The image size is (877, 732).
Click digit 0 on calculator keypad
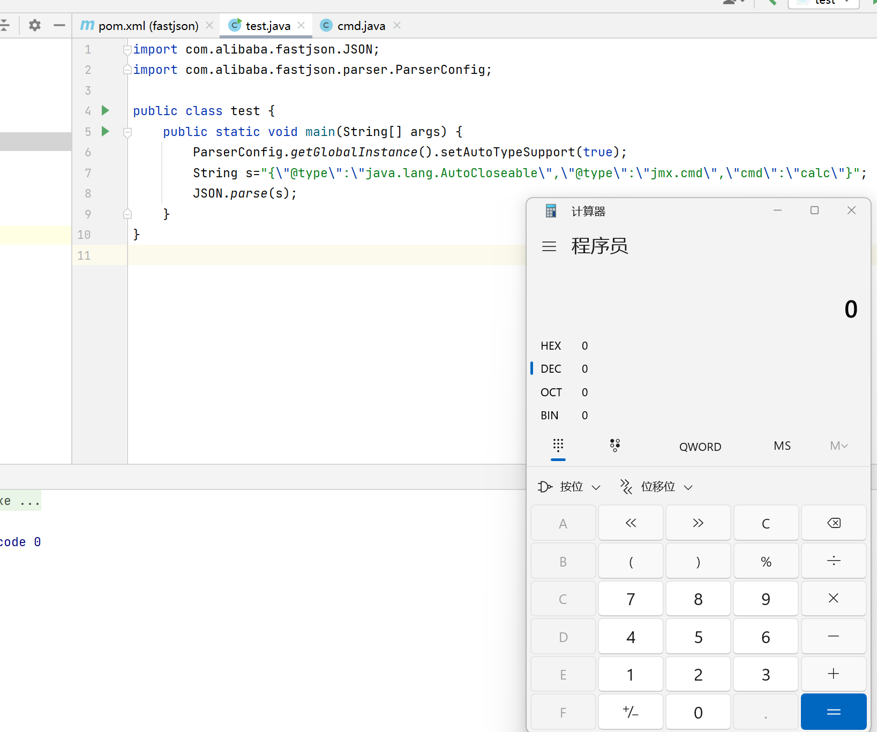click(698, 712)
